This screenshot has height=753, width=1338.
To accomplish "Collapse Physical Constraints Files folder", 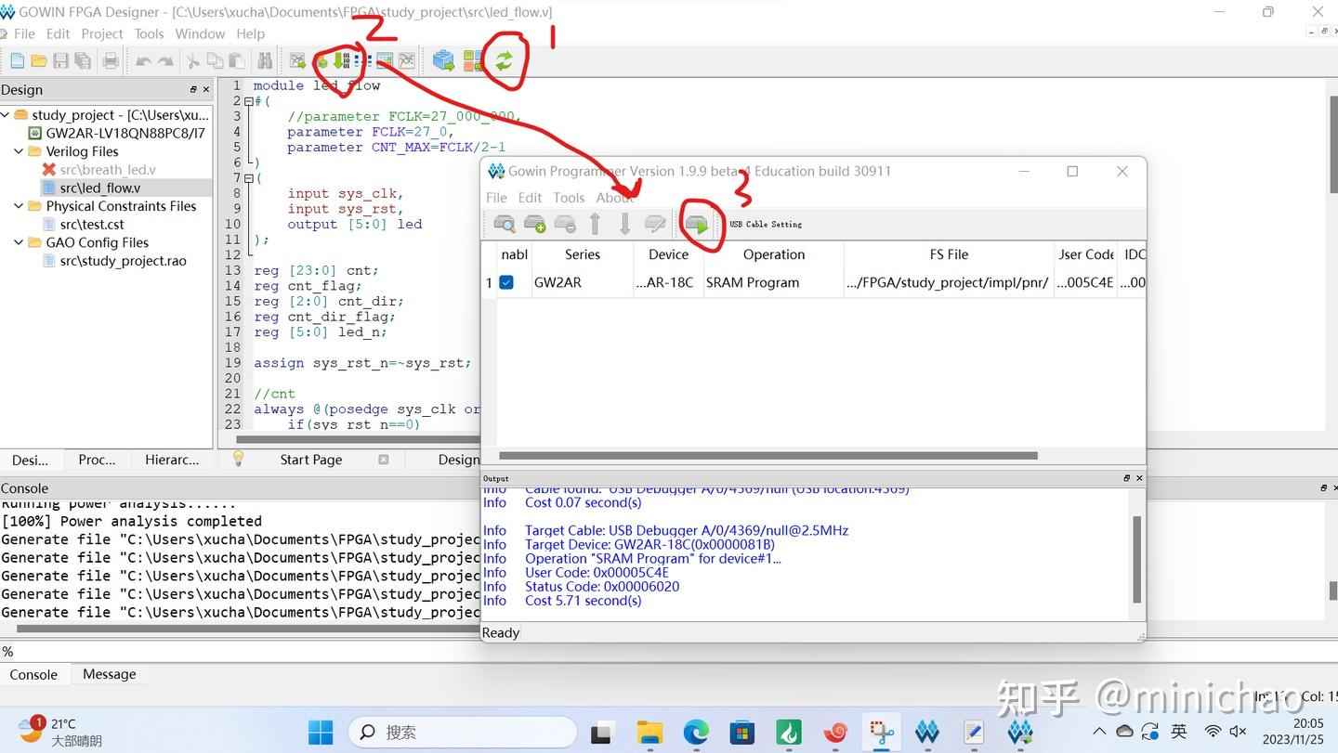I will pyautogui.click(x=20, y=206).
